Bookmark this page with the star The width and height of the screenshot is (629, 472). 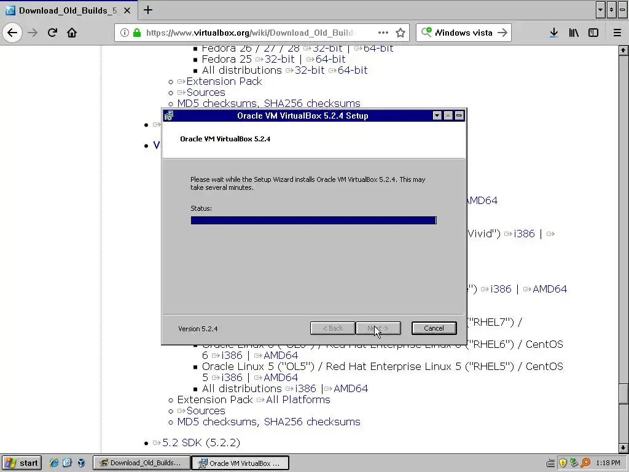pyautogui.click(x=400, y=33)
